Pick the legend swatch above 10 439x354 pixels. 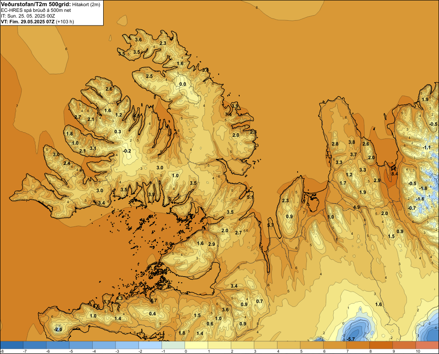coord(427,345)
